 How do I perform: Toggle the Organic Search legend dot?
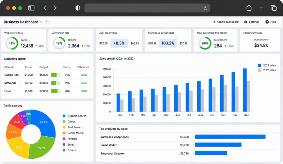(64, 116)
